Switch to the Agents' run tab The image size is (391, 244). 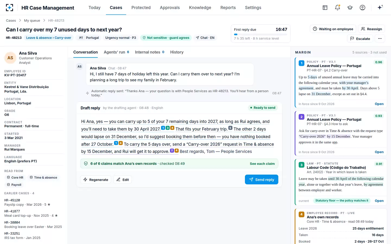[116, 52]
